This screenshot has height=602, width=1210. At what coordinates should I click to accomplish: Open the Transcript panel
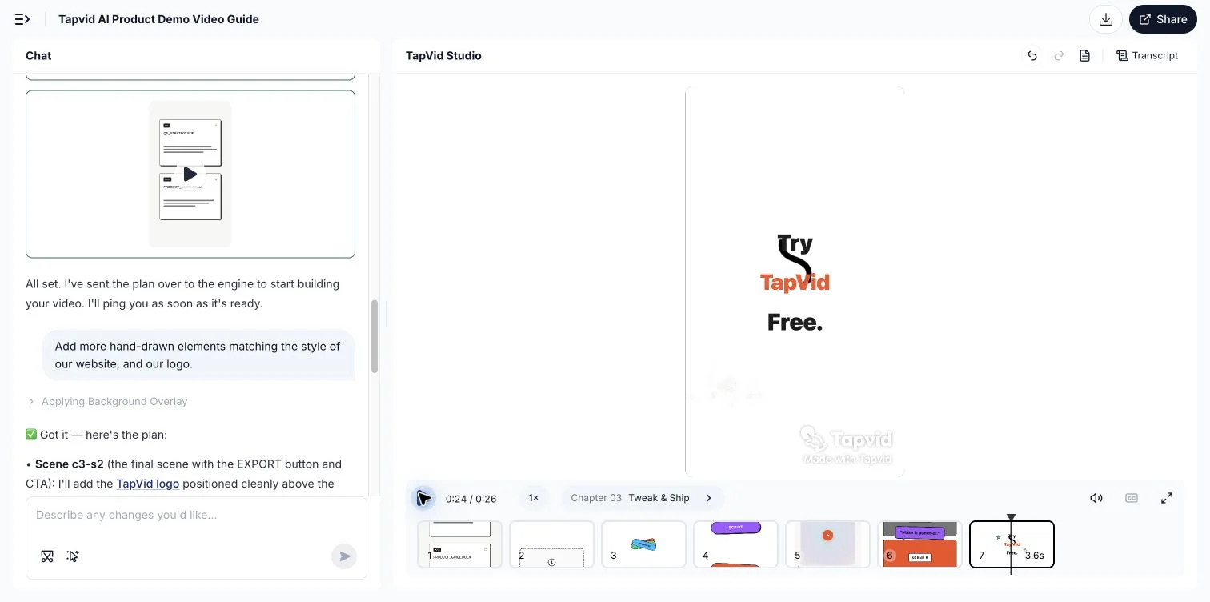1148,56
